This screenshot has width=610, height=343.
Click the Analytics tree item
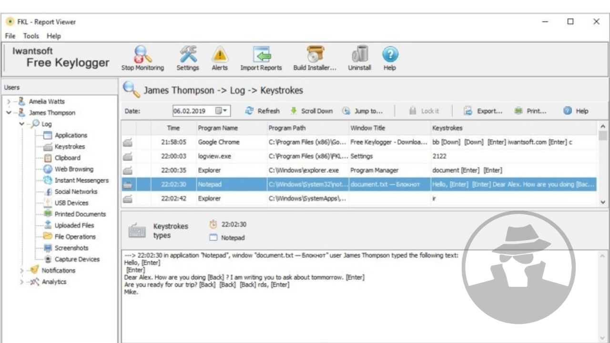click(54, 282)
